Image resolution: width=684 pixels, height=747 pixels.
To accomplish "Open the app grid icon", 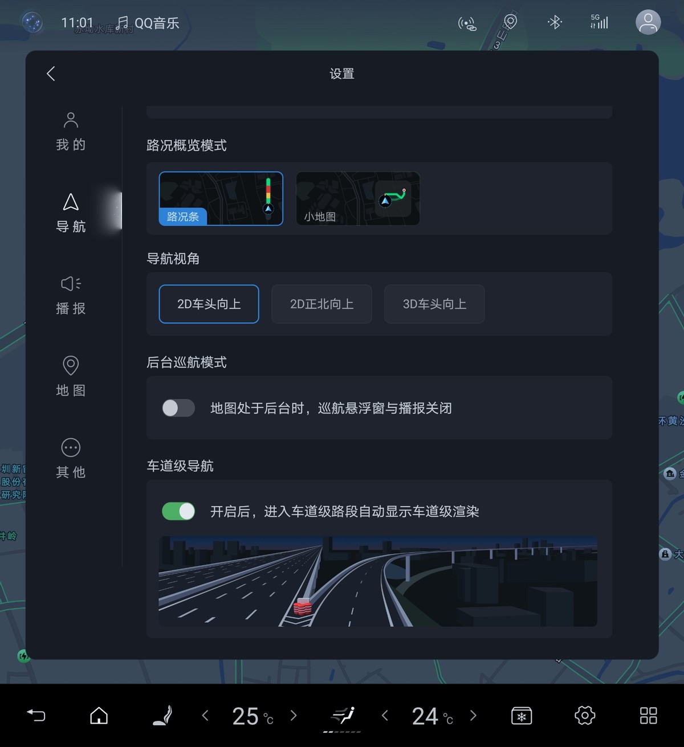I will pos(649,716).
